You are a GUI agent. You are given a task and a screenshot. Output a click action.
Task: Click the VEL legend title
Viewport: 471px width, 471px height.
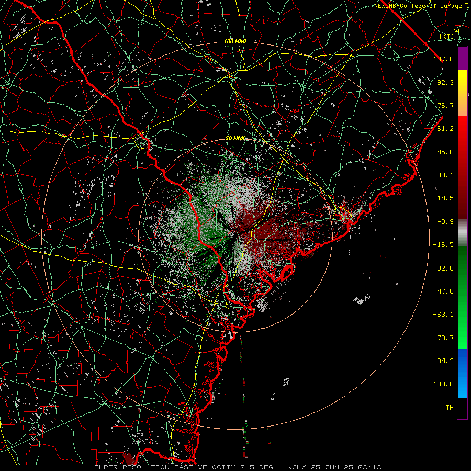pyautogui.click(x=459, y=31)
